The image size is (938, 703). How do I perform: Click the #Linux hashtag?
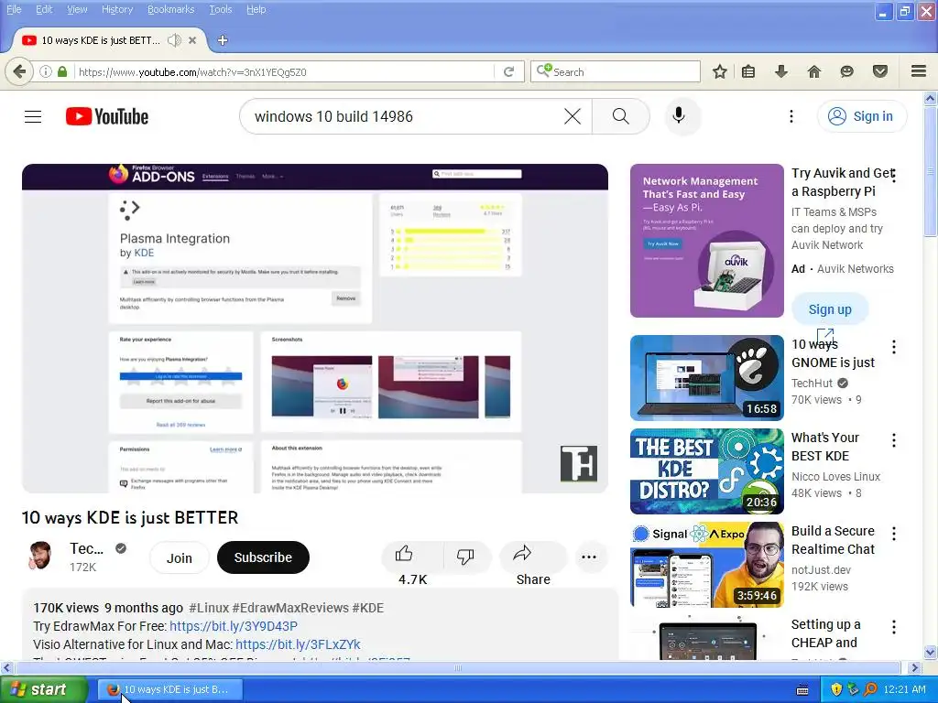coord(209,608)
